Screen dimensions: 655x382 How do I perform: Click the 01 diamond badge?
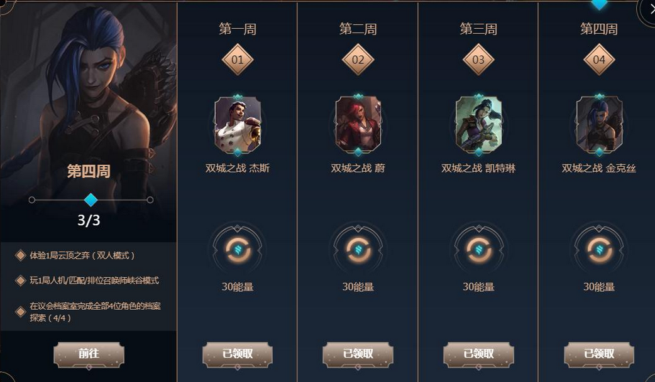238,60
